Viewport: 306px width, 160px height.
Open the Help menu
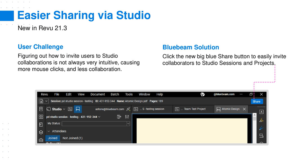[x=159, y=94]
